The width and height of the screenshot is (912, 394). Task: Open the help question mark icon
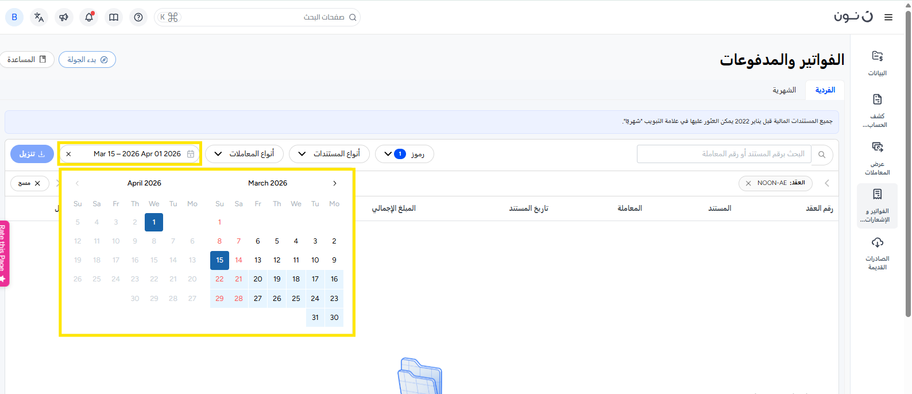click(138, 17)
